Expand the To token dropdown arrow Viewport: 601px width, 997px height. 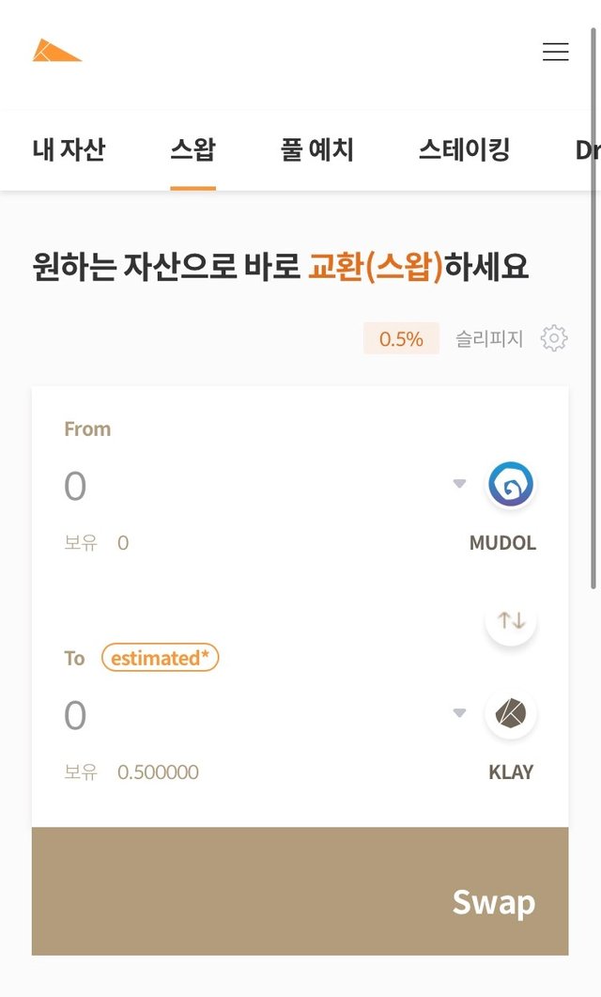[x=459, y=713]
